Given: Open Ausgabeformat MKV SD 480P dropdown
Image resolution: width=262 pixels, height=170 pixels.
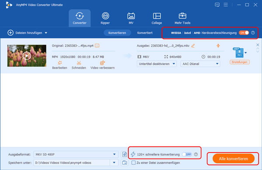Looking at the screenshot, I should coord(76,154).
